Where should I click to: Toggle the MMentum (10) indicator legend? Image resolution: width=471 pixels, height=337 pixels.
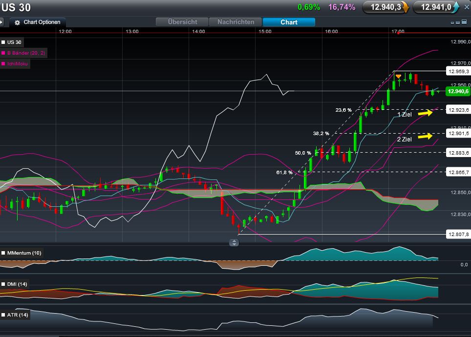pos(21,253)
